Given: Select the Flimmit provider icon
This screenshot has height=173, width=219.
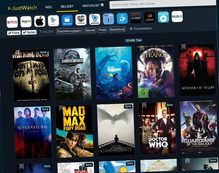Looking at the screenshot, I should 81,20.
